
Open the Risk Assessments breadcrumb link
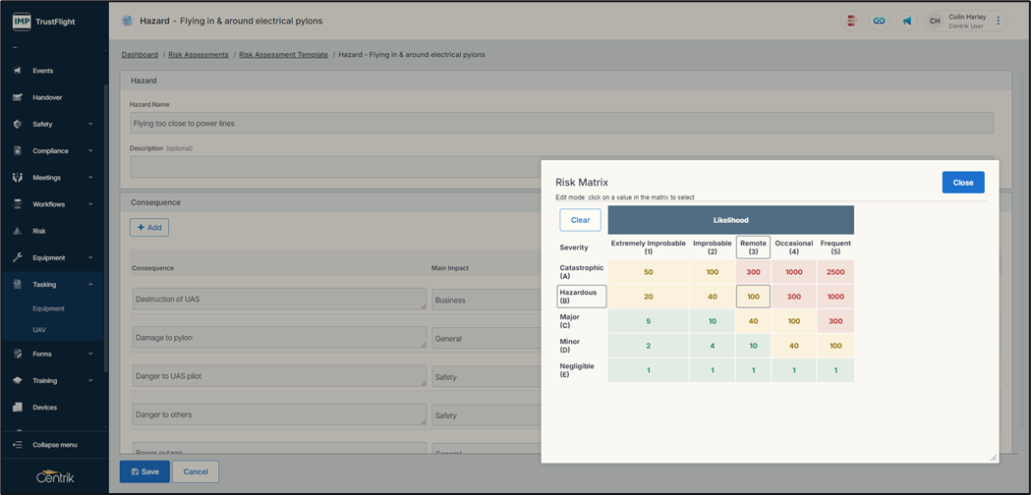199,55
